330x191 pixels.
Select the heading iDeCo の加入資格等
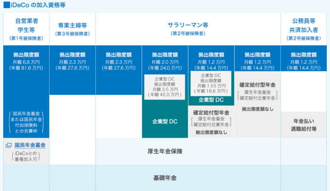coord(38,5)
